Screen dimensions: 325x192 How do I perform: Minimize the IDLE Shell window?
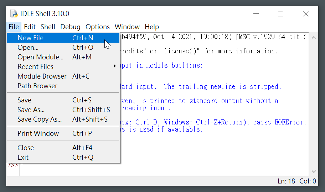click(x=256, y=14)
